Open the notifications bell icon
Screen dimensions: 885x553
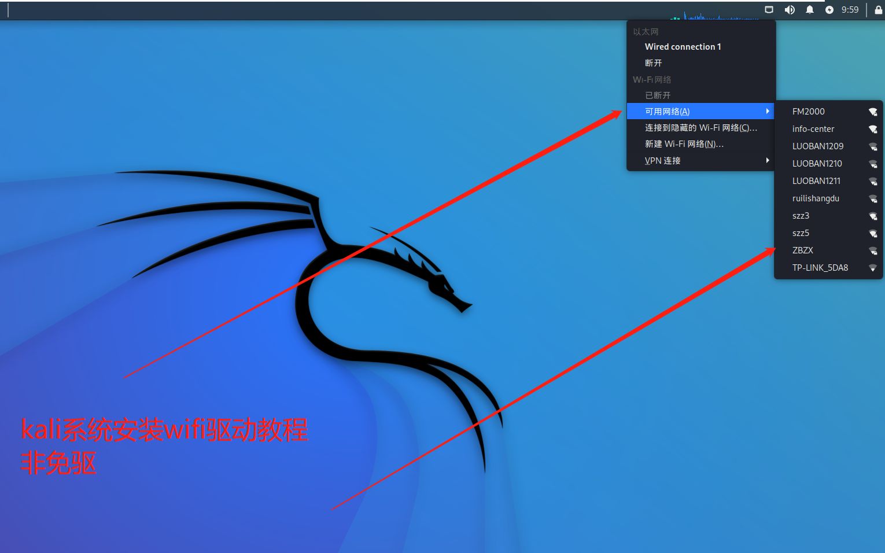click(x=810, y=10)
